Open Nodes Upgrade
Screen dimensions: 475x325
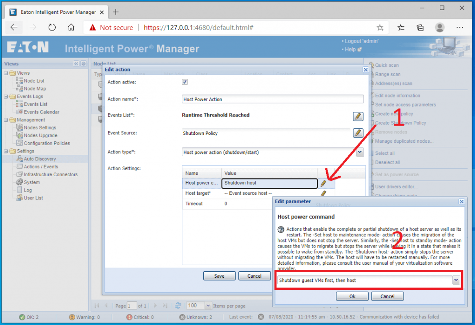click(x=40, y=136)
